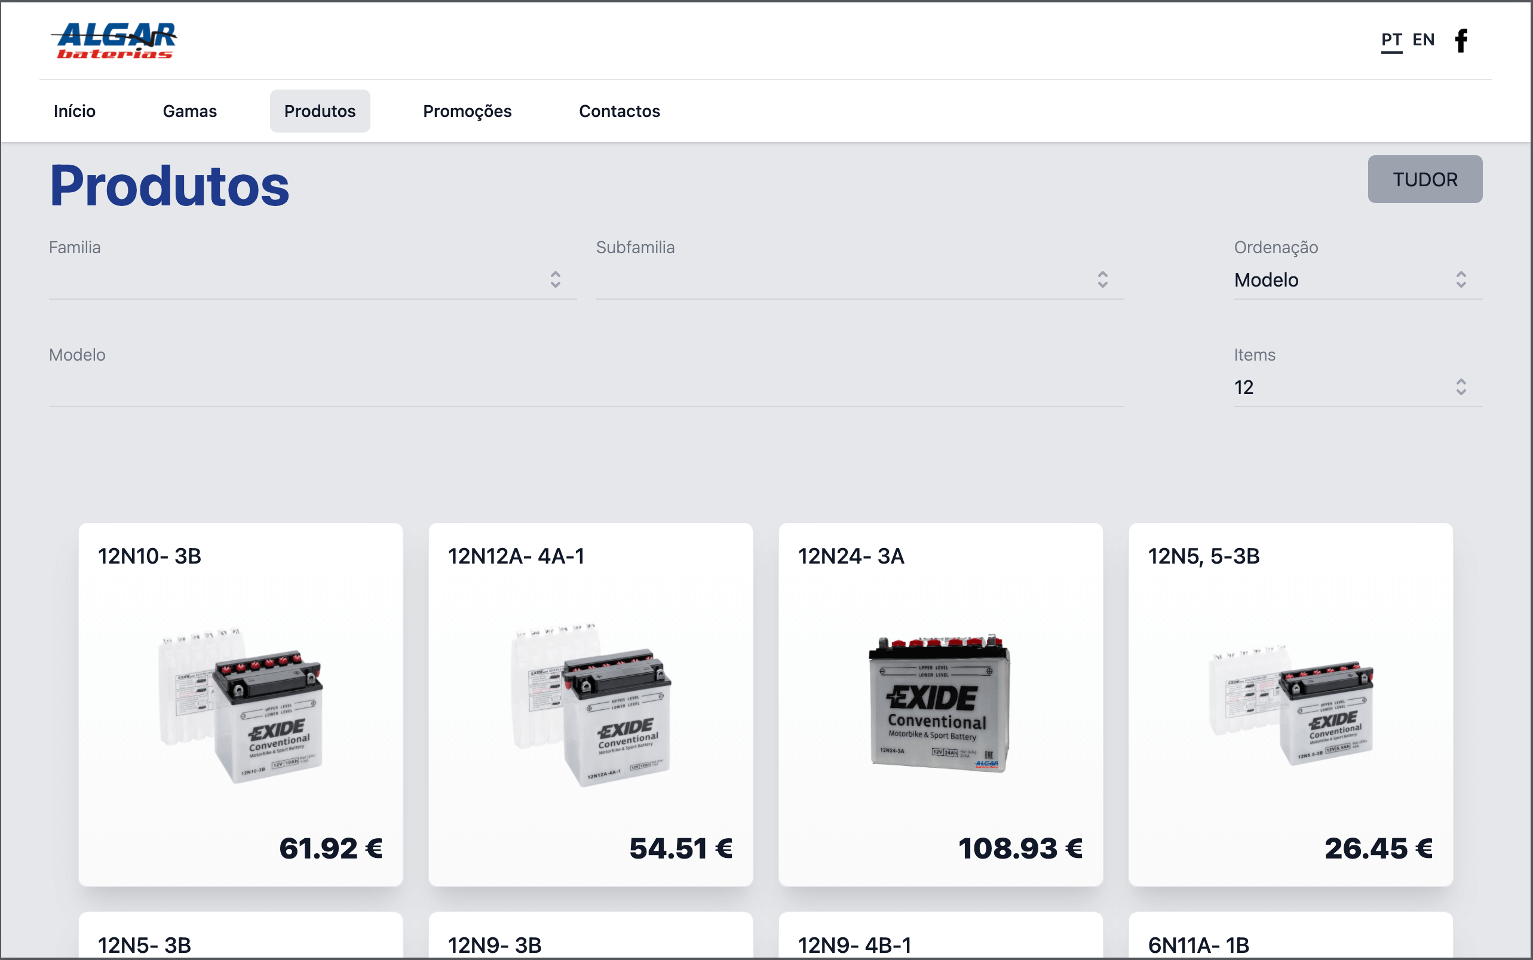Click the Produtos page heading
This screenshot has width=1533, height=960.
point(170,186)
